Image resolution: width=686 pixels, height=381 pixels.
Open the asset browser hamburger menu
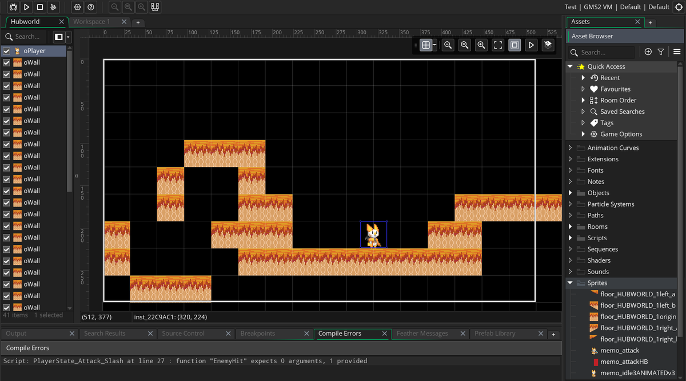[677, 51]
